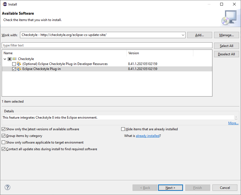
Task: Click the Eclipse Checkstyle Plug-in feature icon
Action: pyautogui.click(x=19, y=69)
